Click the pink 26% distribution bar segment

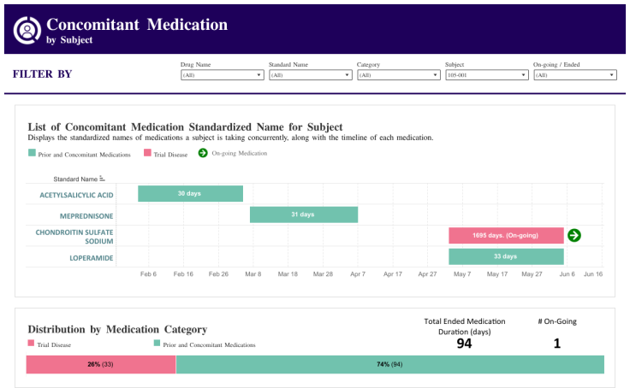coord(101,365)
